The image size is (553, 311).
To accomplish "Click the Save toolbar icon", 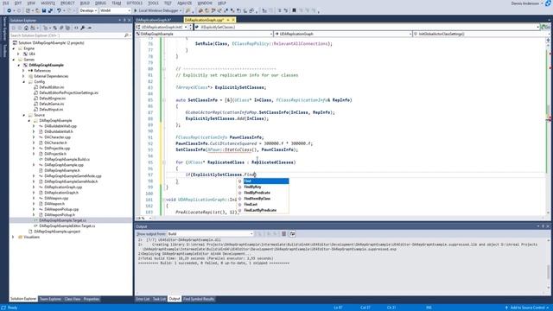I will pos(44,10).
